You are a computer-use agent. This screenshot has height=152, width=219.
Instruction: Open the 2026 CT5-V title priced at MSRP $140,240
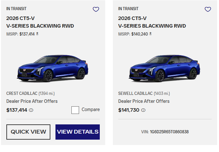click(x=152, y=22)
